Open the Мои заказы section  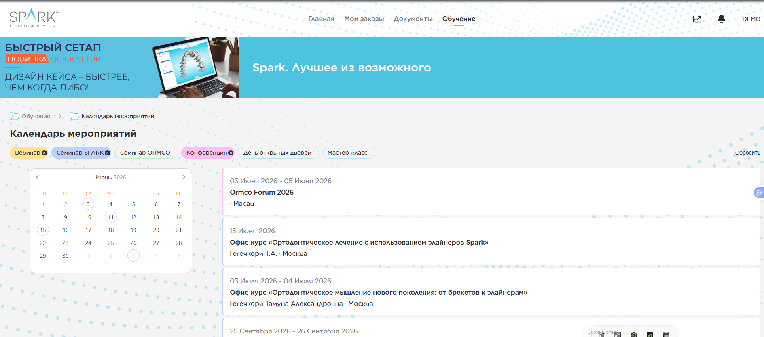[364, 19]
